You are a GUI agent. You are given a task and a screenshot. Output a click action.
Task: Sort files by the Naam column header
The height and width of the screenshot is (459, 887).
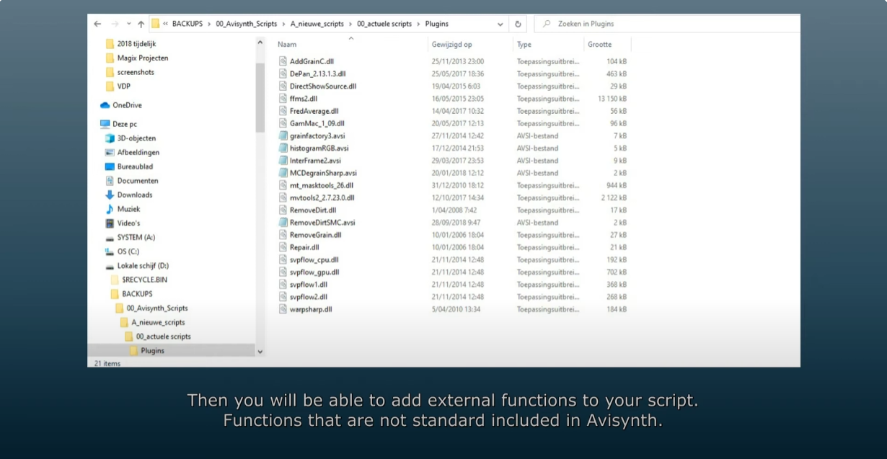click(287, 45)
